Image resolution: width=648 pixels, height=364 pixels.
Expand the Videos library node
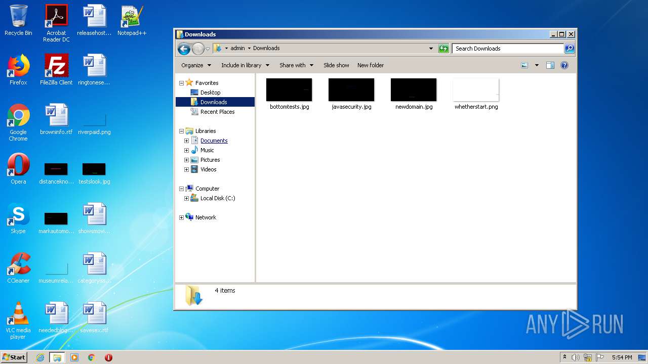tap(186, 169)
